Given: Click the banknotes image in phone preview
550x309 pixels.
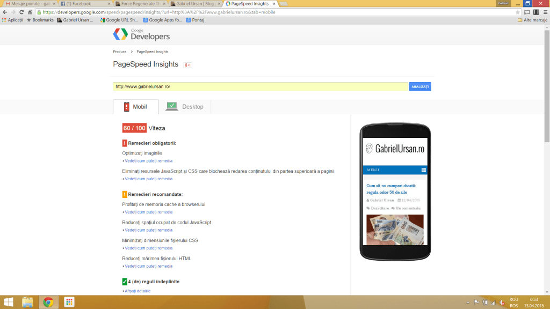Looking at the screenshot, I should pyautogui.click(x=395, y=230).
